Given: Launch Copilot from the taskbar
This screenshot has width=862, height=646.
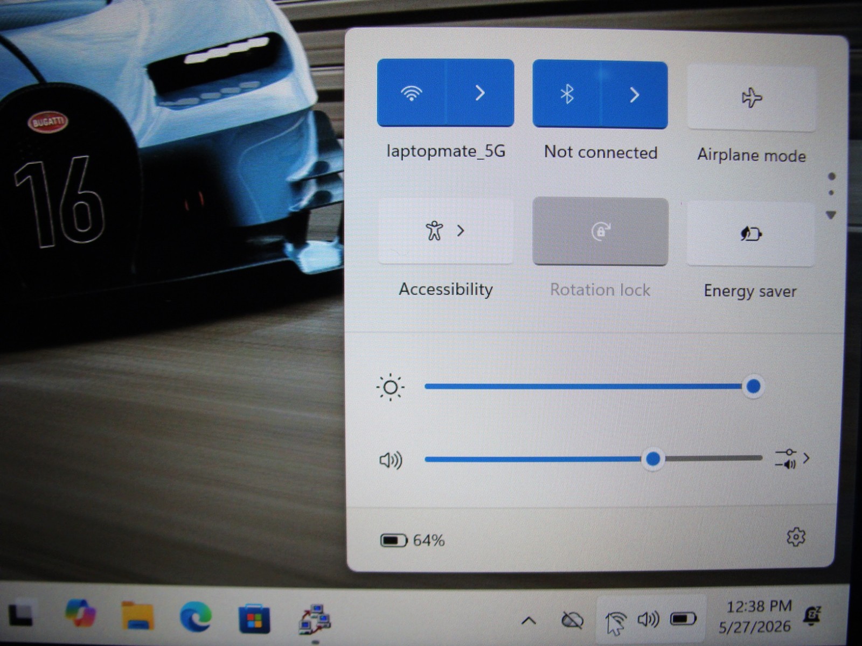Looking at the screenshot, I should [80, 613].
